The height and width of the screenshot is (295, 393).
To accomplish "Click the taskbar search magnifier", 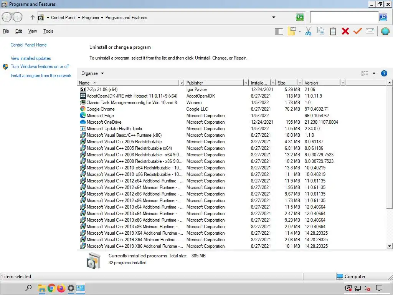I will coord(28,288).
